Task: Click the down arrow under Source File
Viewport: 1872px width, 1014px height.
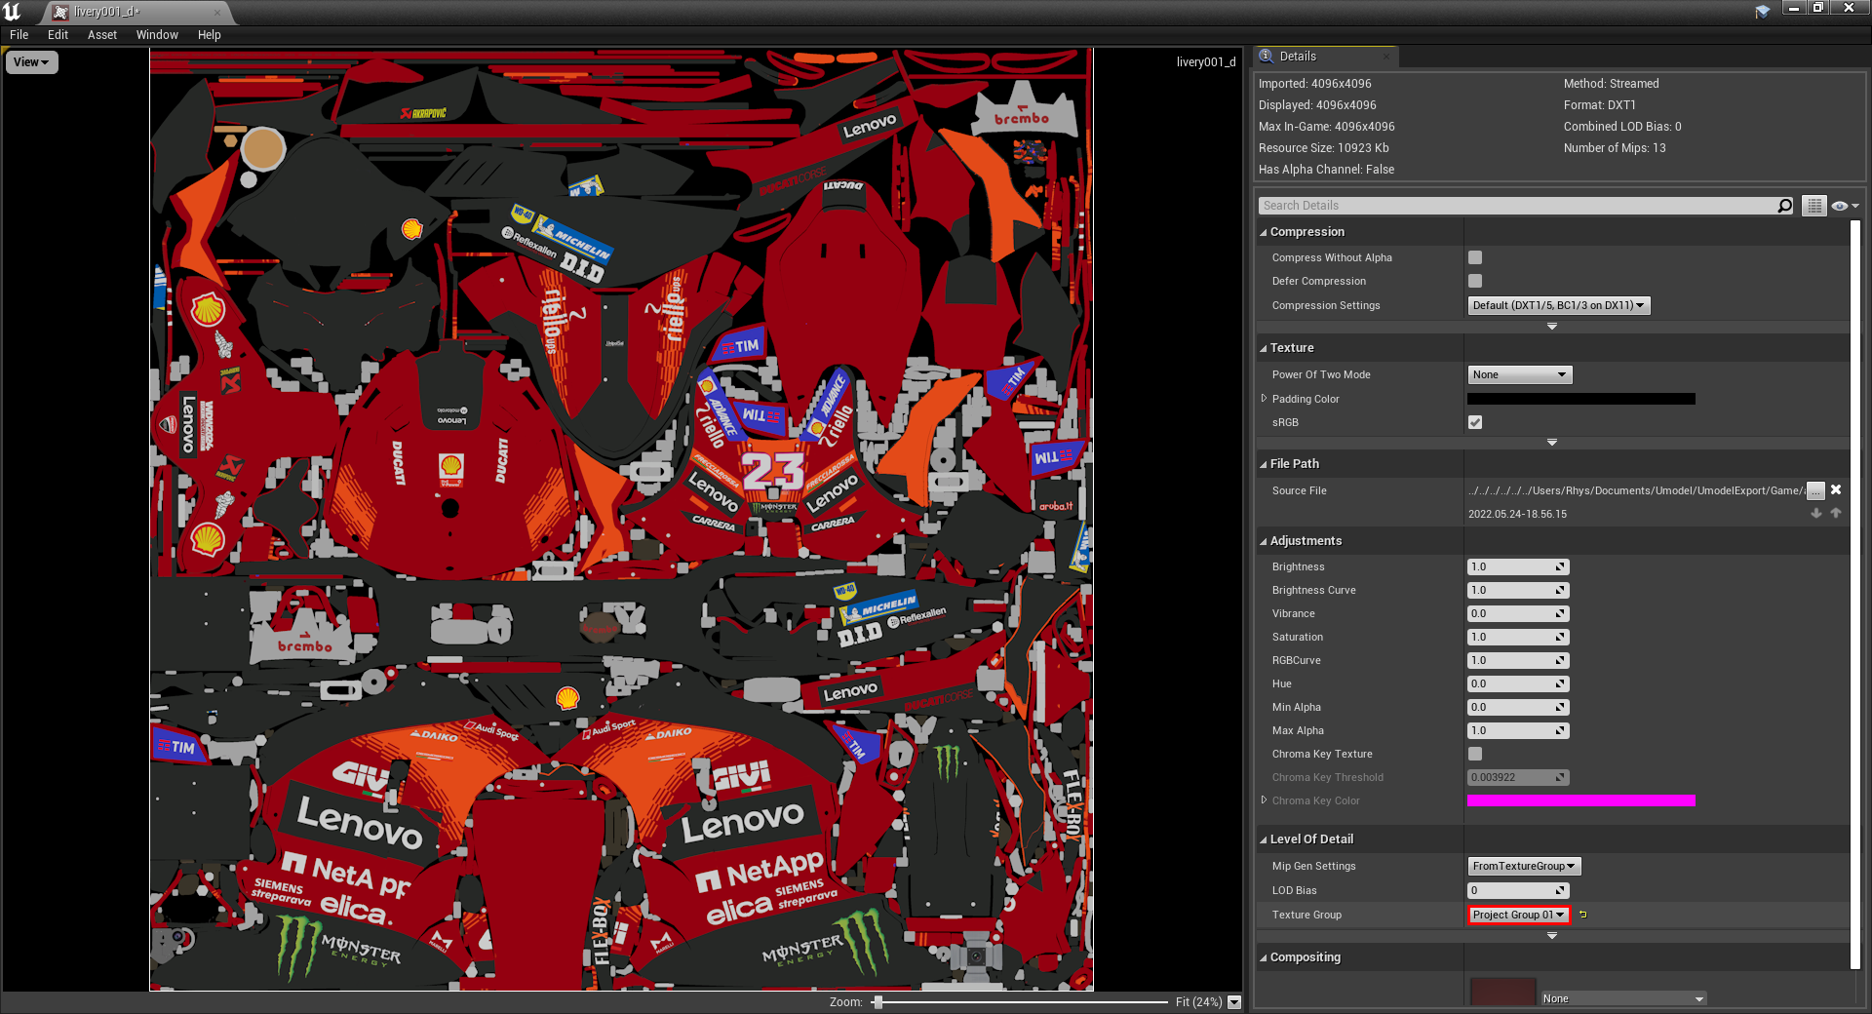Action: pyautogui.click(x=1816, y=513)
